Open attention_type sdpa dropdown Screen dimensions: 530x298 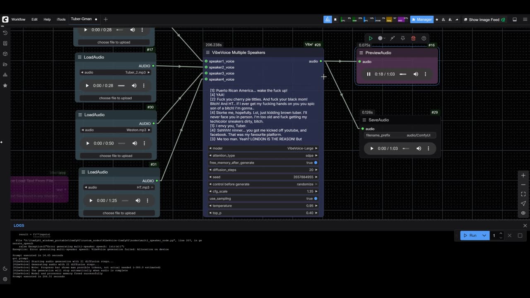(263, 156)
